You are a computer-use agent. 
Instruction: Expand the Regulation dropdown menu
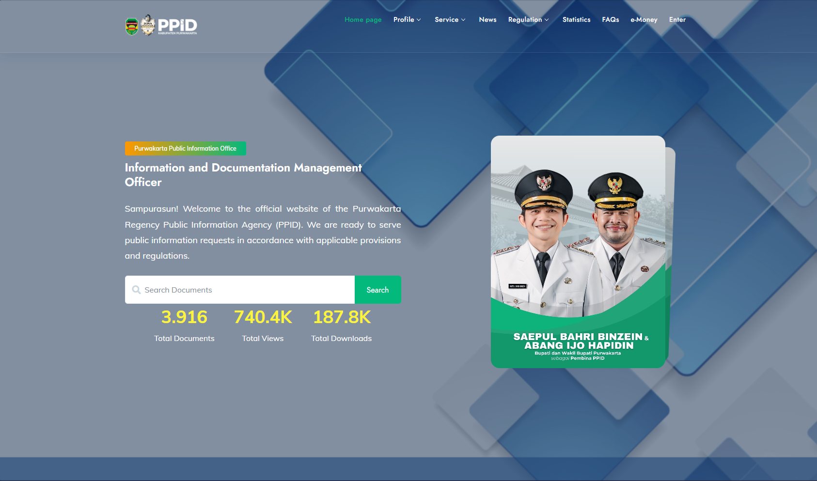tap(528, 20)
